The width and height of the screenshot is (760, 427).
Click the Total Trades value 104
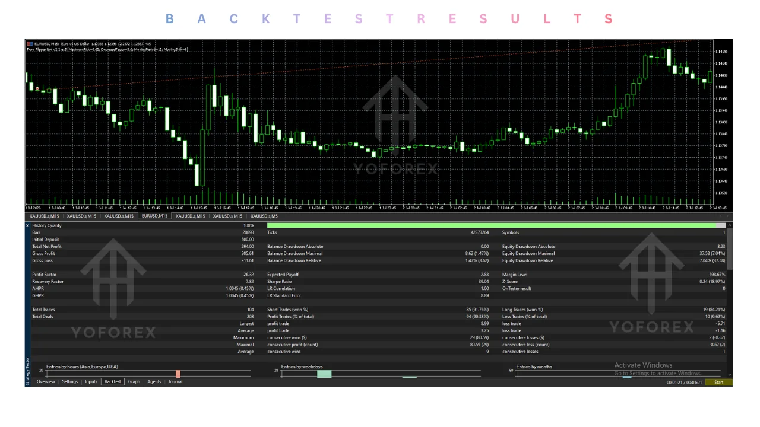251,310
